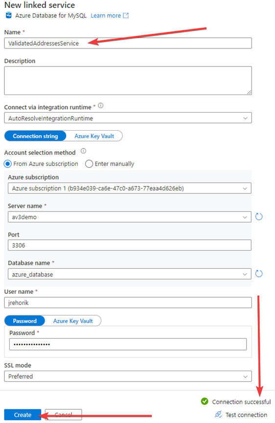Select From Azure subscription radio option
The height and width of the screenshot is (423, 275).
click(7, 164)
